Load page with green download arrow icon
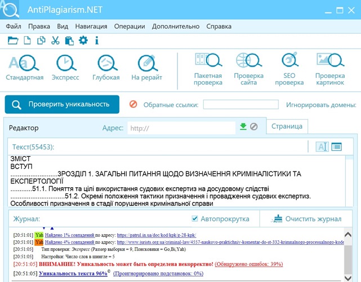Viewport: 361px width, 282px height. point(243,126)
